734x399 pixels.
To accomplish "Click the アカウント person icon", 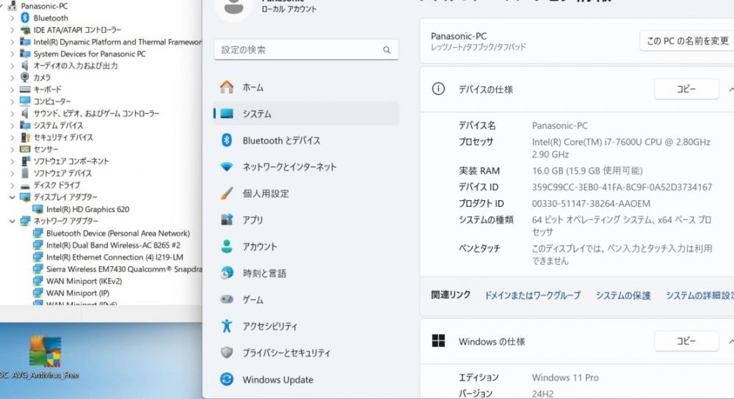I will click(x=227, y=246).
